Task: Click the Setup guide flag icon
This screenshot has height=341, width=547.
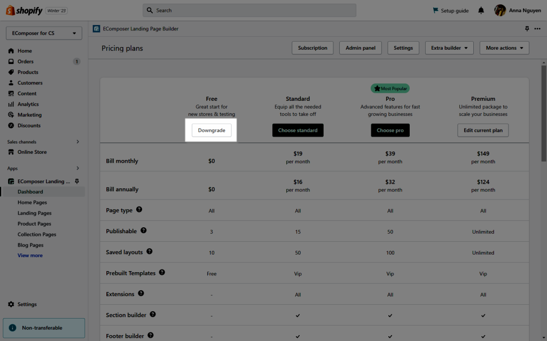Action: click(x=435, y=11)
